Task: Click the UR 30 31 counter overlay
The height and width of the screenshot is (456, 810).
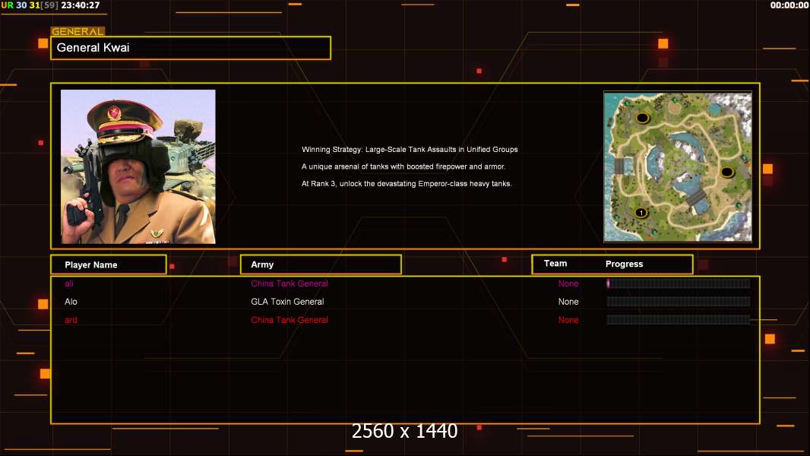Action: click(30, 5)
